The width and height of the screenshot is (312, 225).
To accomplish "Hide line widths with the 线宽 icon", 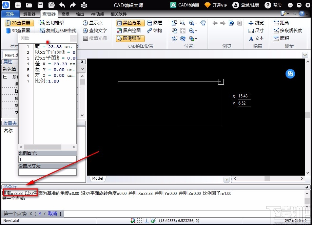I will (x=256, y=23).
